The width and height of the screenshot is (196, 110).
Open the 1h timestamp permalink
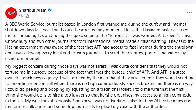click(21, 16)
